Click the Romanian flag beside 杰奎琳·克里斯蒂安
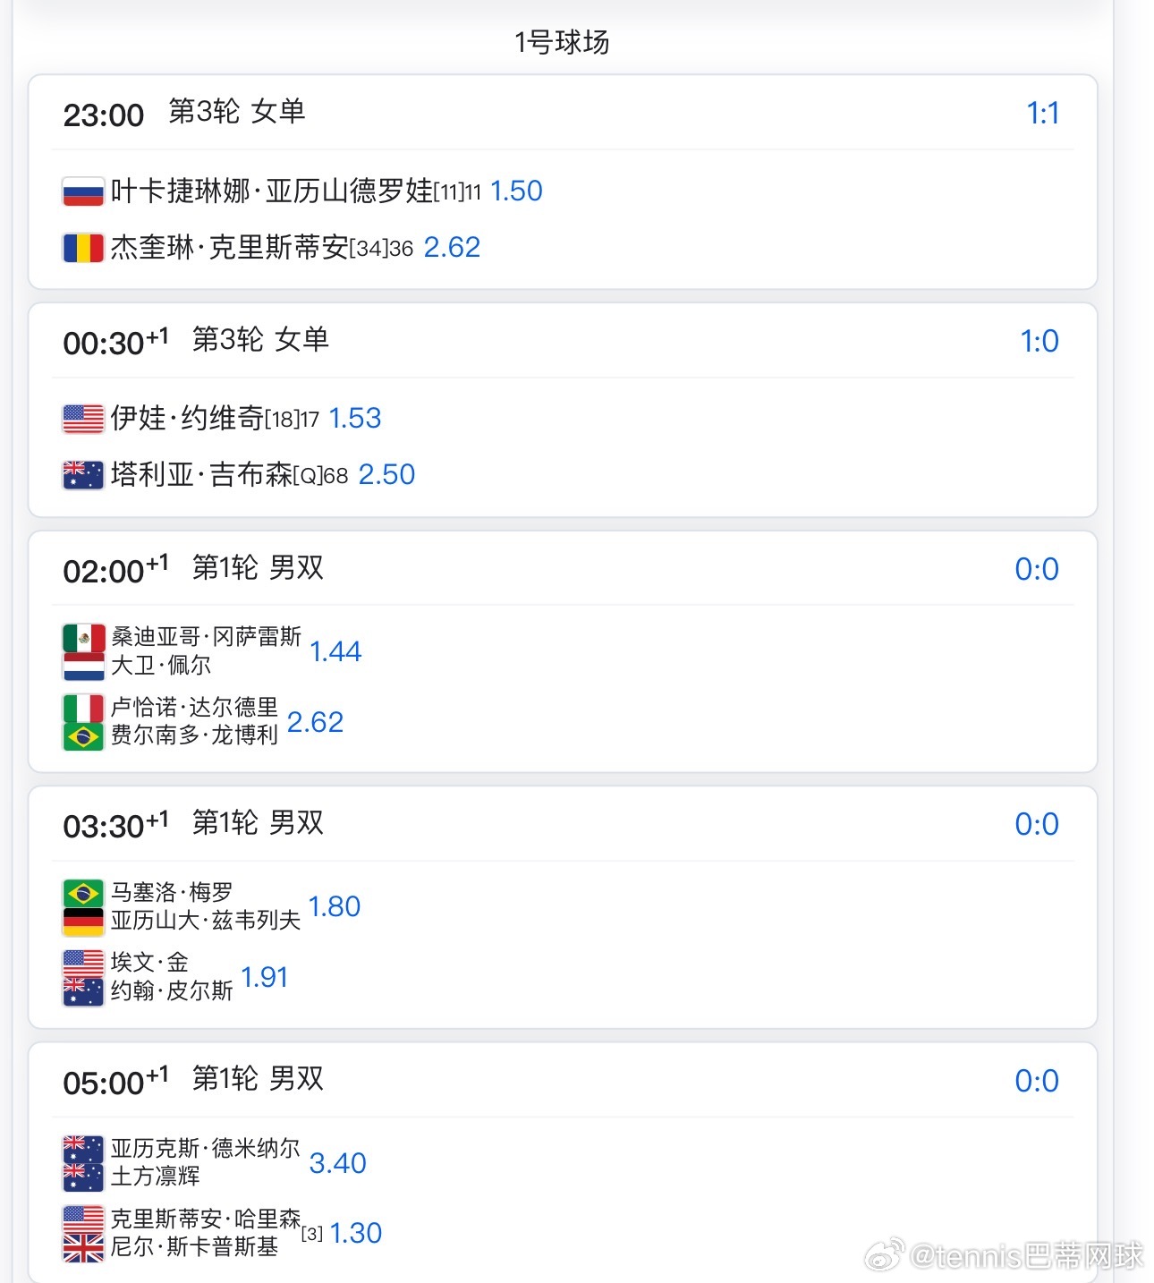The width and height of the screenshot is (1154, 1283). coord(82,248)
